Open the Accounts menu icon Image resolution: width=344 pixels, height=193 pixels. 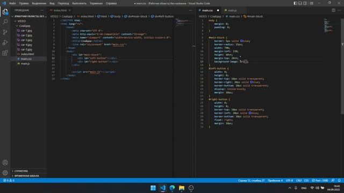click(5, 162)
